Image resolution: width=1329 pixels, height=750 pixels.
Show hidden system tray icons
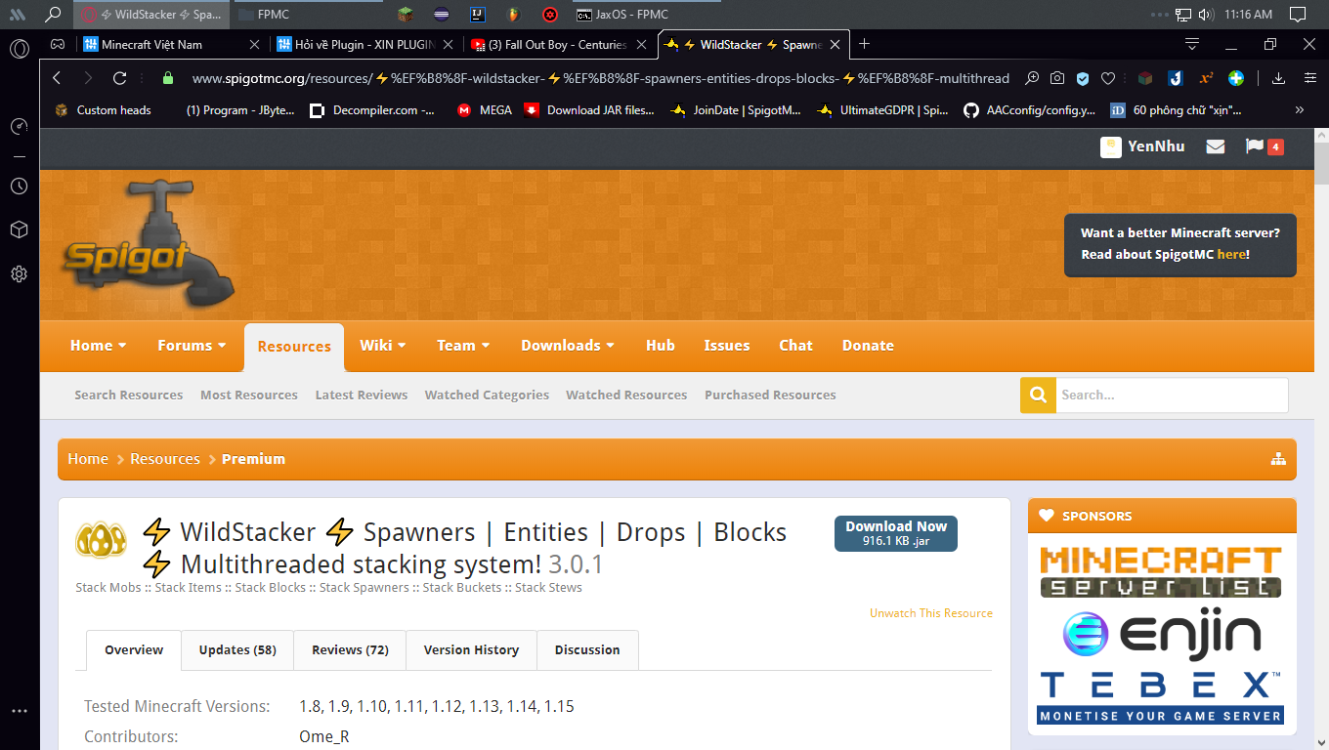1160,15
